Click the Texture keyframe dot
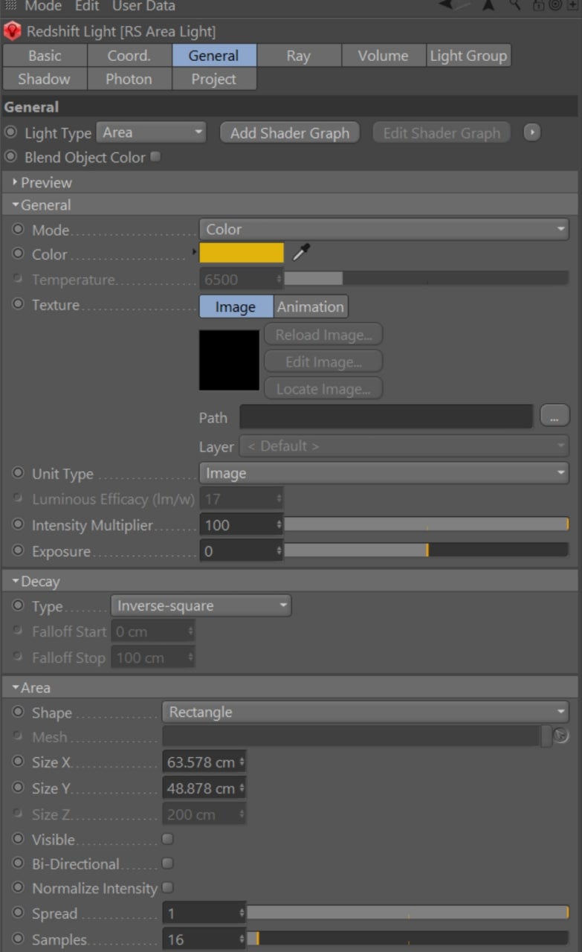 tap(18, 304)
